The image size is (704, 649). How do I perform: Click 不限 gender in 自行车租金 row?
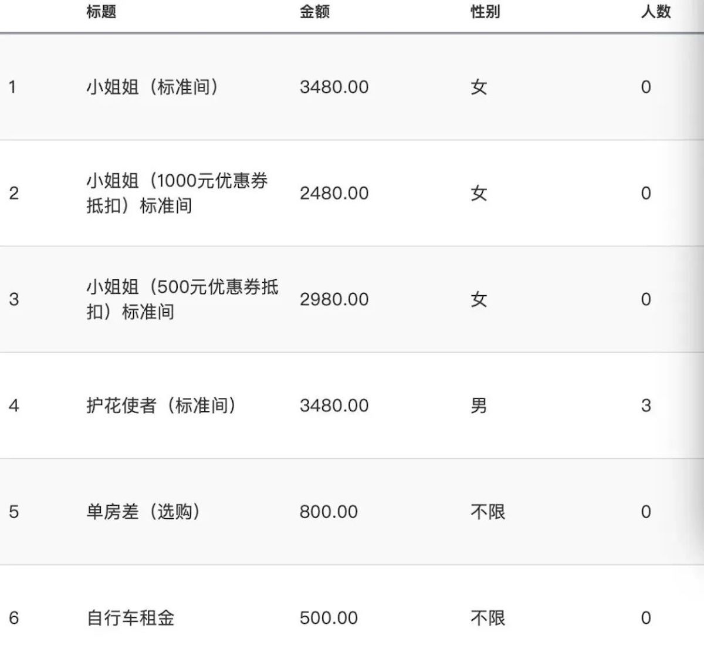488,618
